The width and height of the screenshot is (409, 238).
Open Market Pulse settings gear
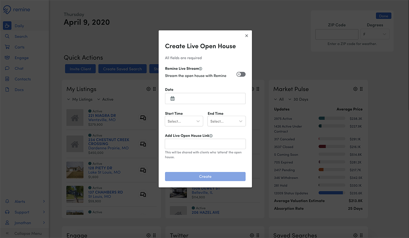[x=355, y=89]
